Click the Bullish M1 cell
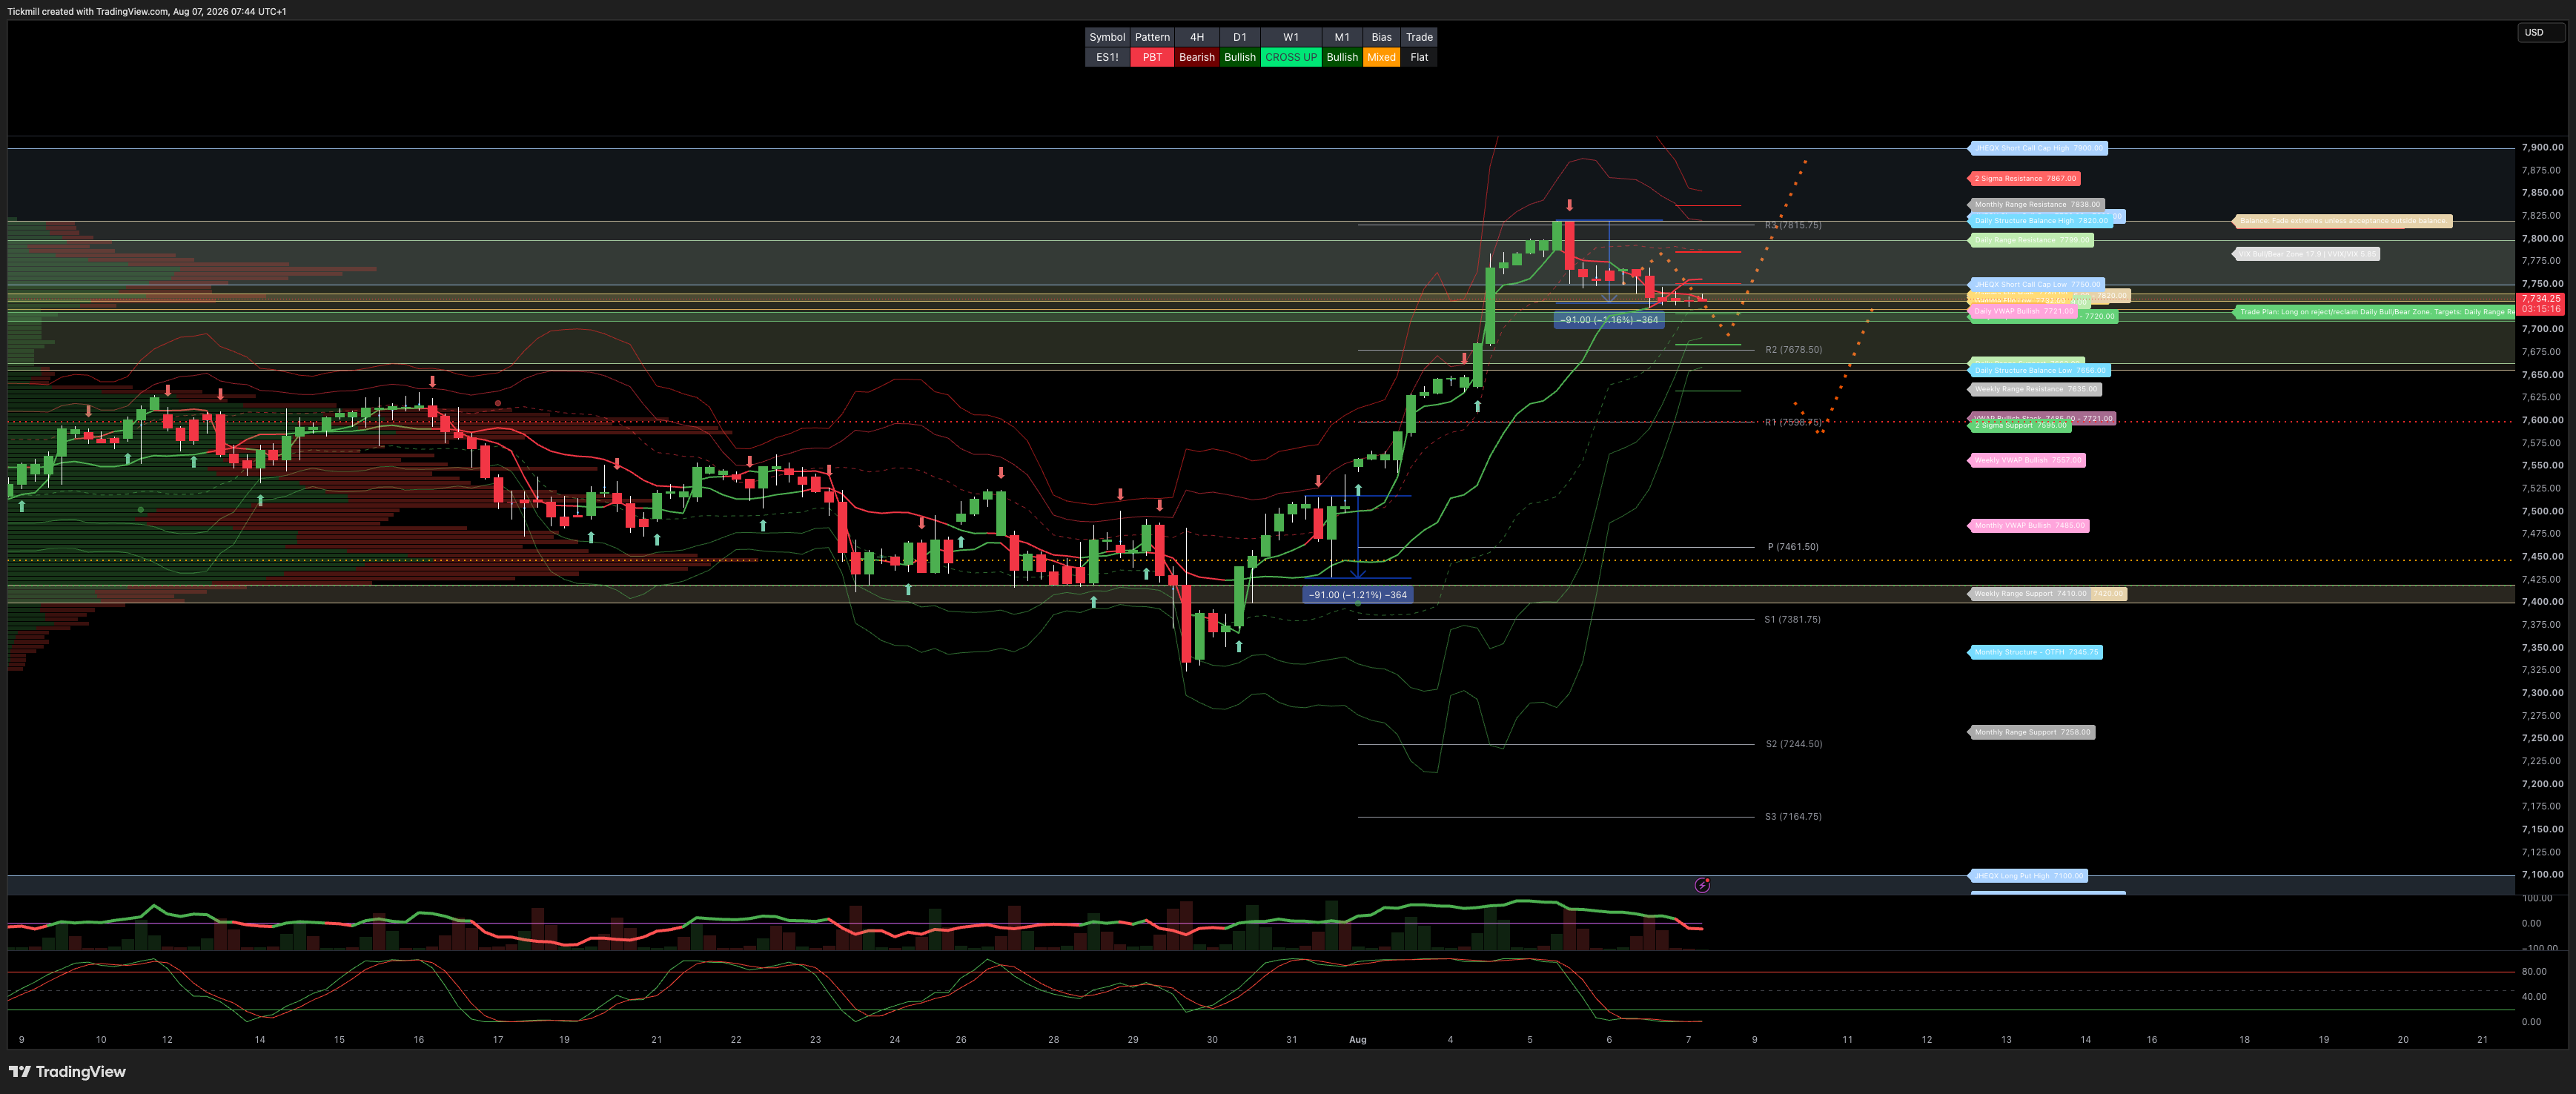The width and height of the screenshot is (2576, 1094). [1342, 57]
